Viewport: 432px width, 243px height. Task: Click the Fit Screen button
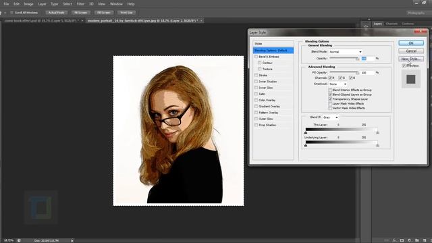pos(81,13)
